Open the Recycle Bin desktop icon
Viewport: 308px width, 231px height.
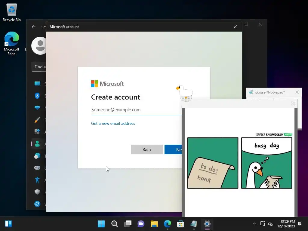click(12, 12)
